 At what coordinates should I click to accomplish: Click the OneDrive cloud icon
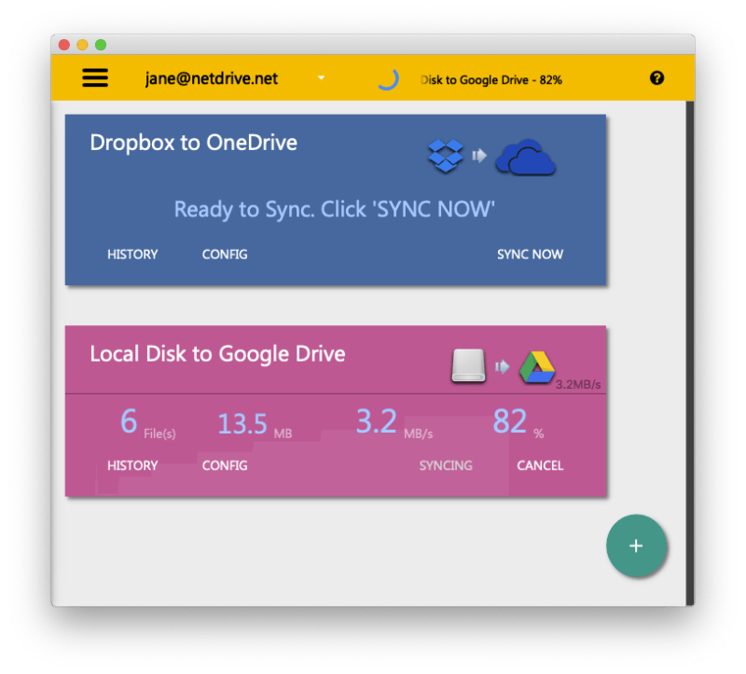point(526,158)
